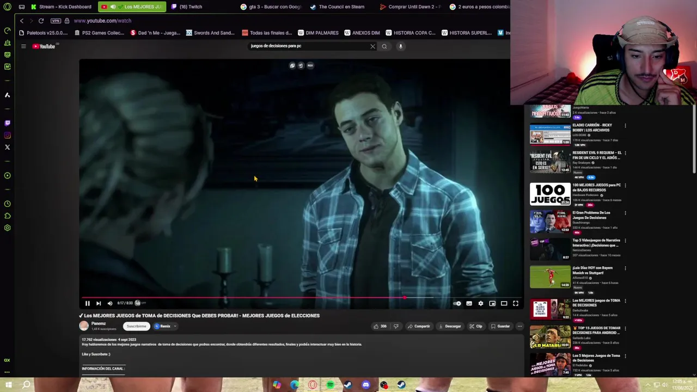The image size is (697, 392).
Task: Click the youtube.com/watch address bar
Action: pyautogui.click(x=102, y=21)
